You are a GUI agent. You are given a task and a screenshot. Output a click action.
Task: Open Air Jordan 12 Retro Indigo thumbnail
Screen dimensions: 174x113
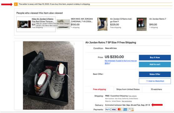click(102, 24)
